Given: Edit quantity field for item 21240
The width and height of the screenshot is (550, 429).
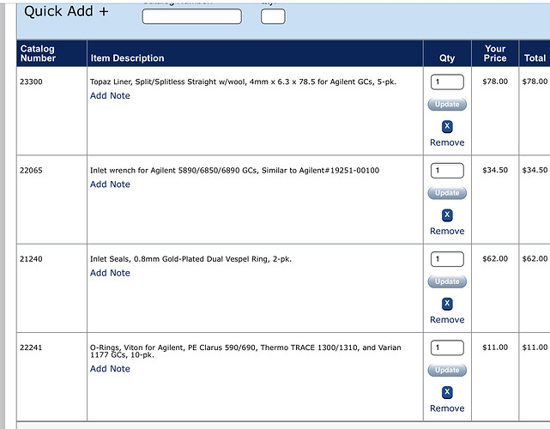Looking at the screenshot, I should point(447,260).
